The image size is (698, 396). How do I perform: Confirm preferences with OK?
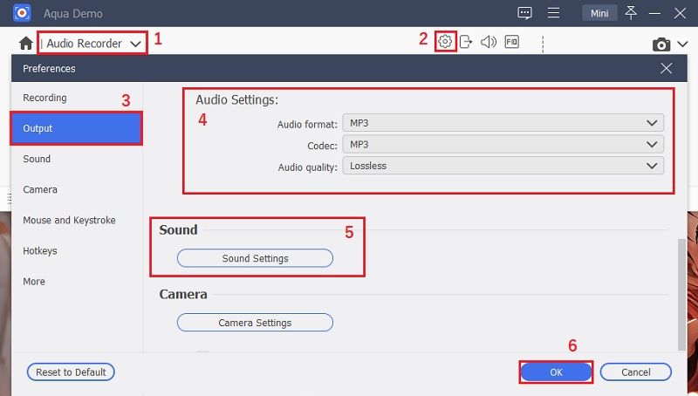(556, 372)
